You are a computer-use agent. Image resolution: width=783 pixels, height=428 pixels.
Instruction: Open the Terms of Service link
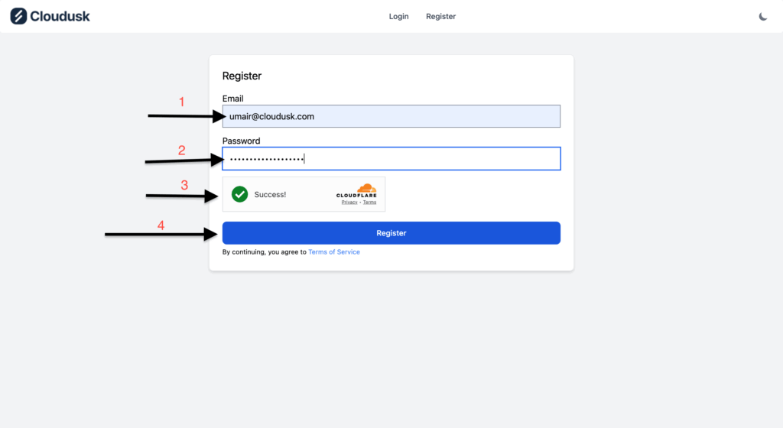pyautogui.click(x=333, y=252)
